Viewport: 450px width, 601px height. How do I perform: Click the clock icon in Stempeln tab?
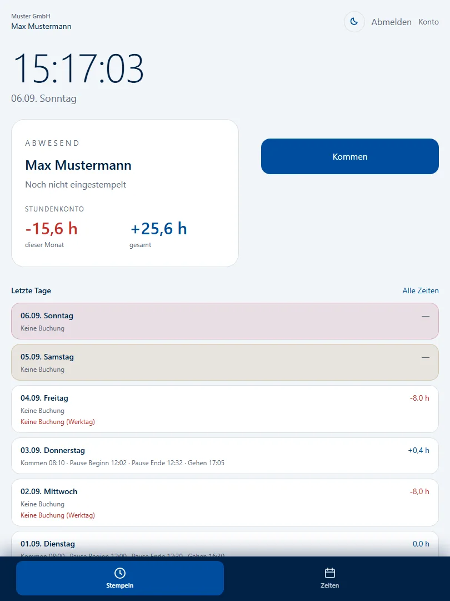pos(120,573)
